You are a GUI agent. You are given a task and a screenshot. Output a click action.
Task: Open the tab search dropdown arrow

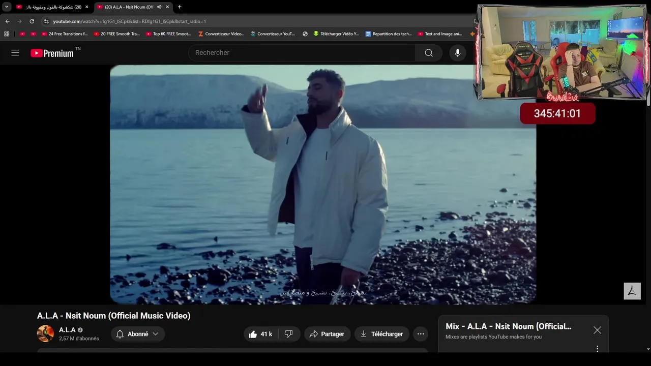pos(7,7)
